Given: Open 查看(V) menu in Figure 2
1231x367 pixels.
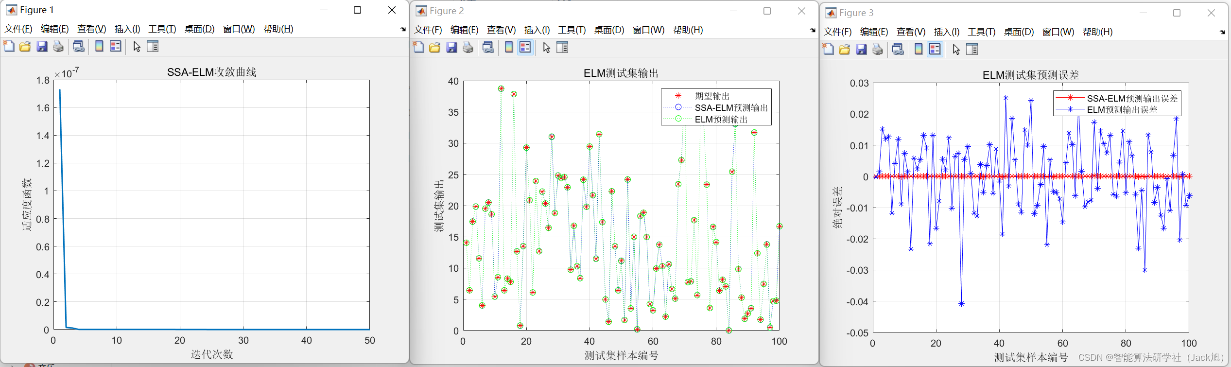Looking at the screenshot, I should tap(502, 30).
